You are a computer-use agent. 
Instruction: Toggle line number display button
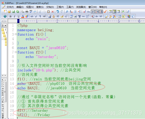coord(101,12)
